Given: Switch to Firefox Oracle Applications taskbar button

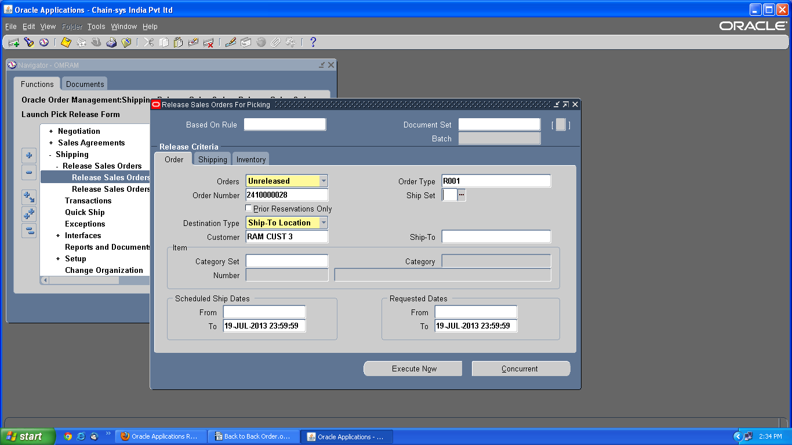Looking at the screenshot, I should coord(161,436).
